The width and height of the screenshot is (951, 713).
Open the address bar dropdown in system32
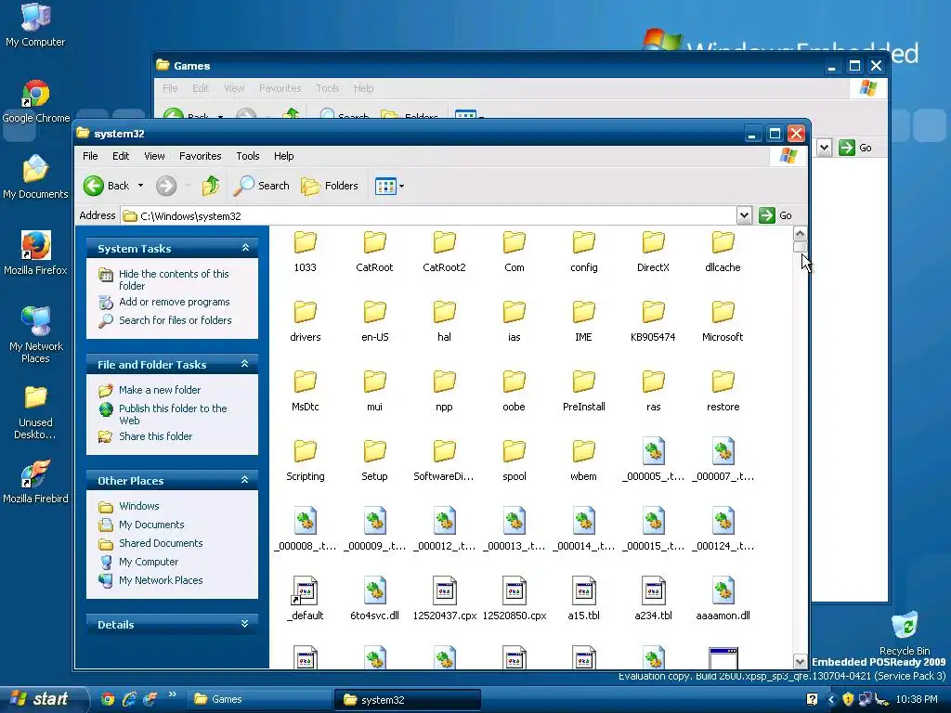744,215
